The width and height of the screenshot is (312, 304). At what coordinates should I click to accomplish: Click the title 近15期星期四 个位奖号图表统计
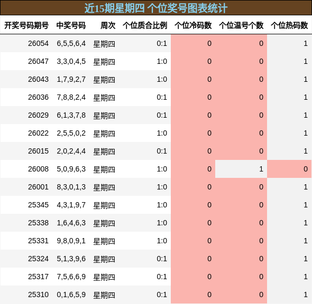(x=156, y=8)
